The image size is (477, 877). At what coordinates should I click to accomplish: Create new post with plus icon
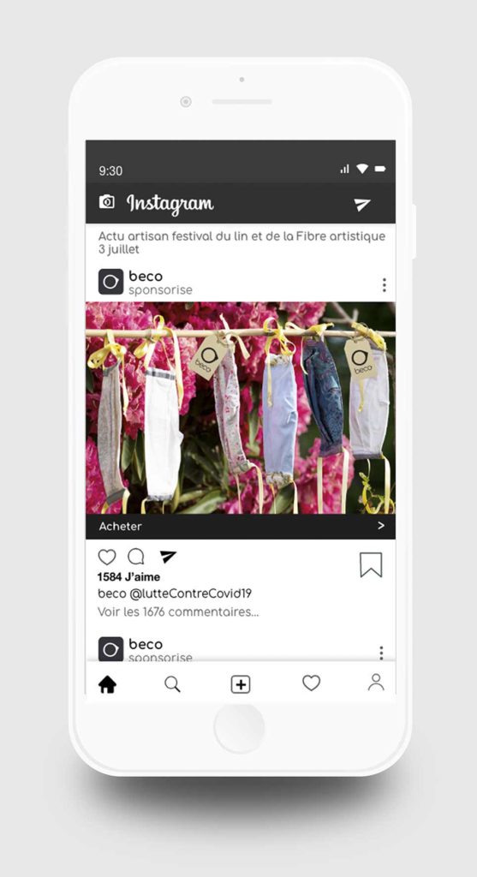(x=241, y=684)
